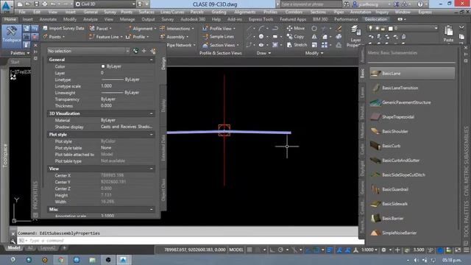This screenshot has height=265, width=471.
Task: Click the Move tool in Modify panel
Action: [296, 28]
